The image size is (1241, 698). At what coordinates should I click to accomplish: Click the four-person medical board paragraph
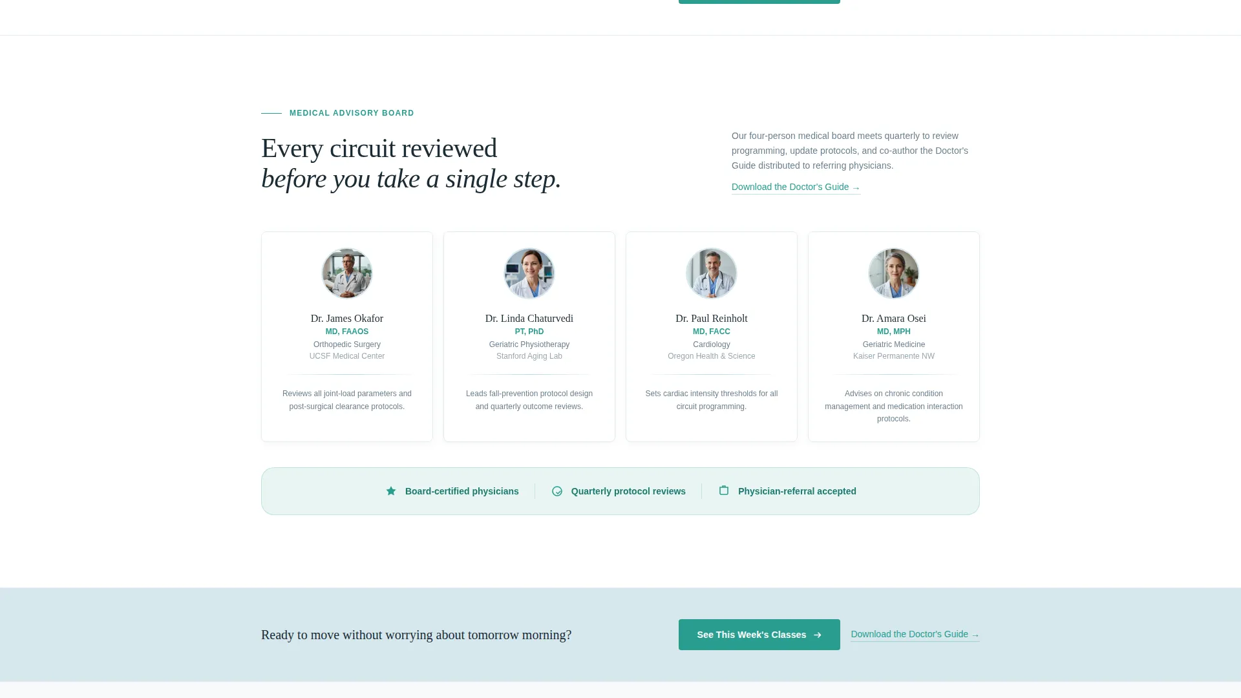[x=850, y=151]
